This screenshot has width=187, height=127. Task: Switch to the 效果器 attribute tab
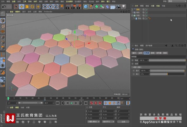146,53
